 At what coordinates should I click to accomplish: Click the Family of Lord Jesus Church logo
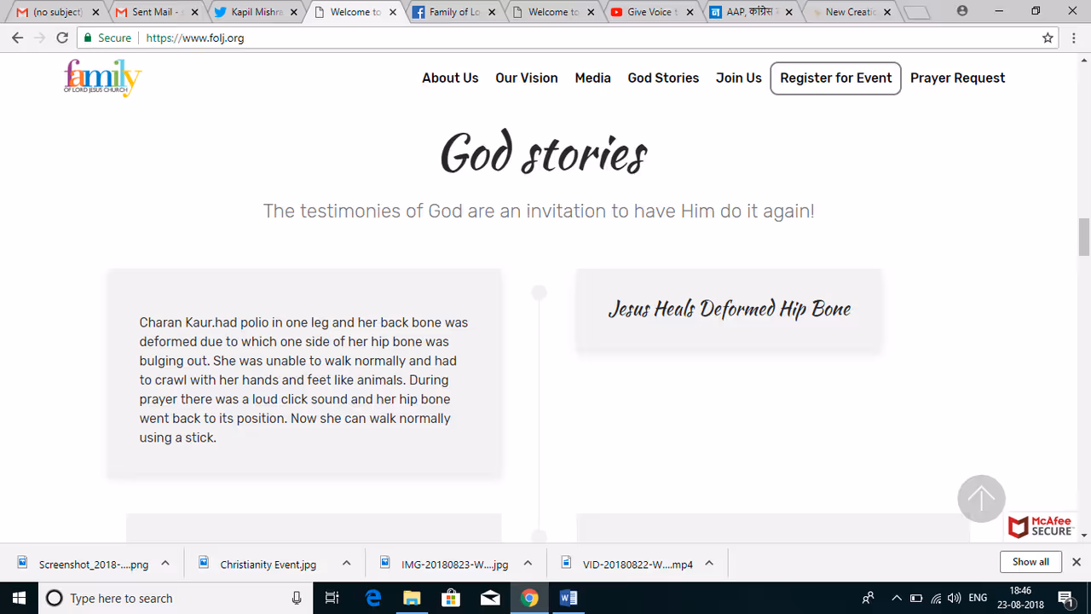102,78
